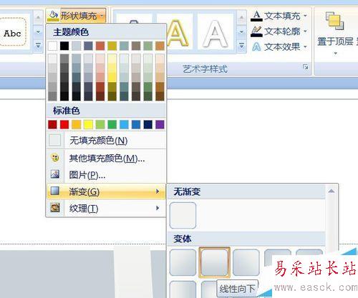Select the dark blue standard color
The width and height of the screenshot is (358, 298).
[x=148, y=124]
